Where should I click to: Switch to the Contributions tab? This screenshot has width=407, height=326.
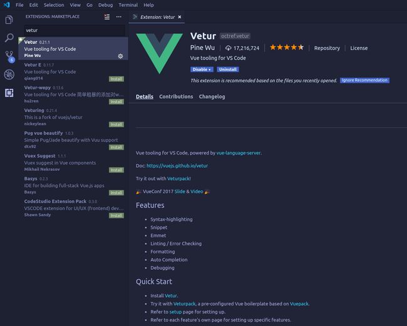pos(176,96)
